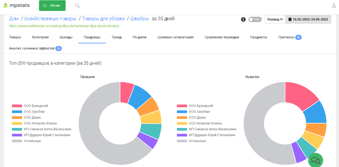Switch to the Предметы tab
The width and height of the screenshot is (339, 167).
pyautogui.click(x=259, y=37)
